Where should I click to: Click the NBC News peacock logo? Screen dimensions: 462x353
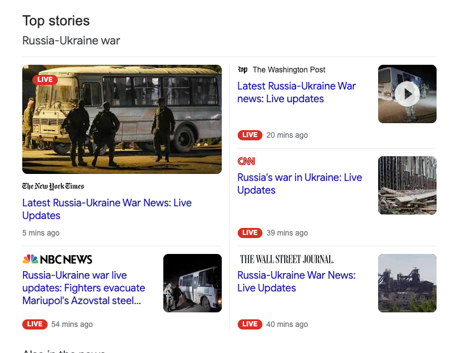[x=31, y=259]
